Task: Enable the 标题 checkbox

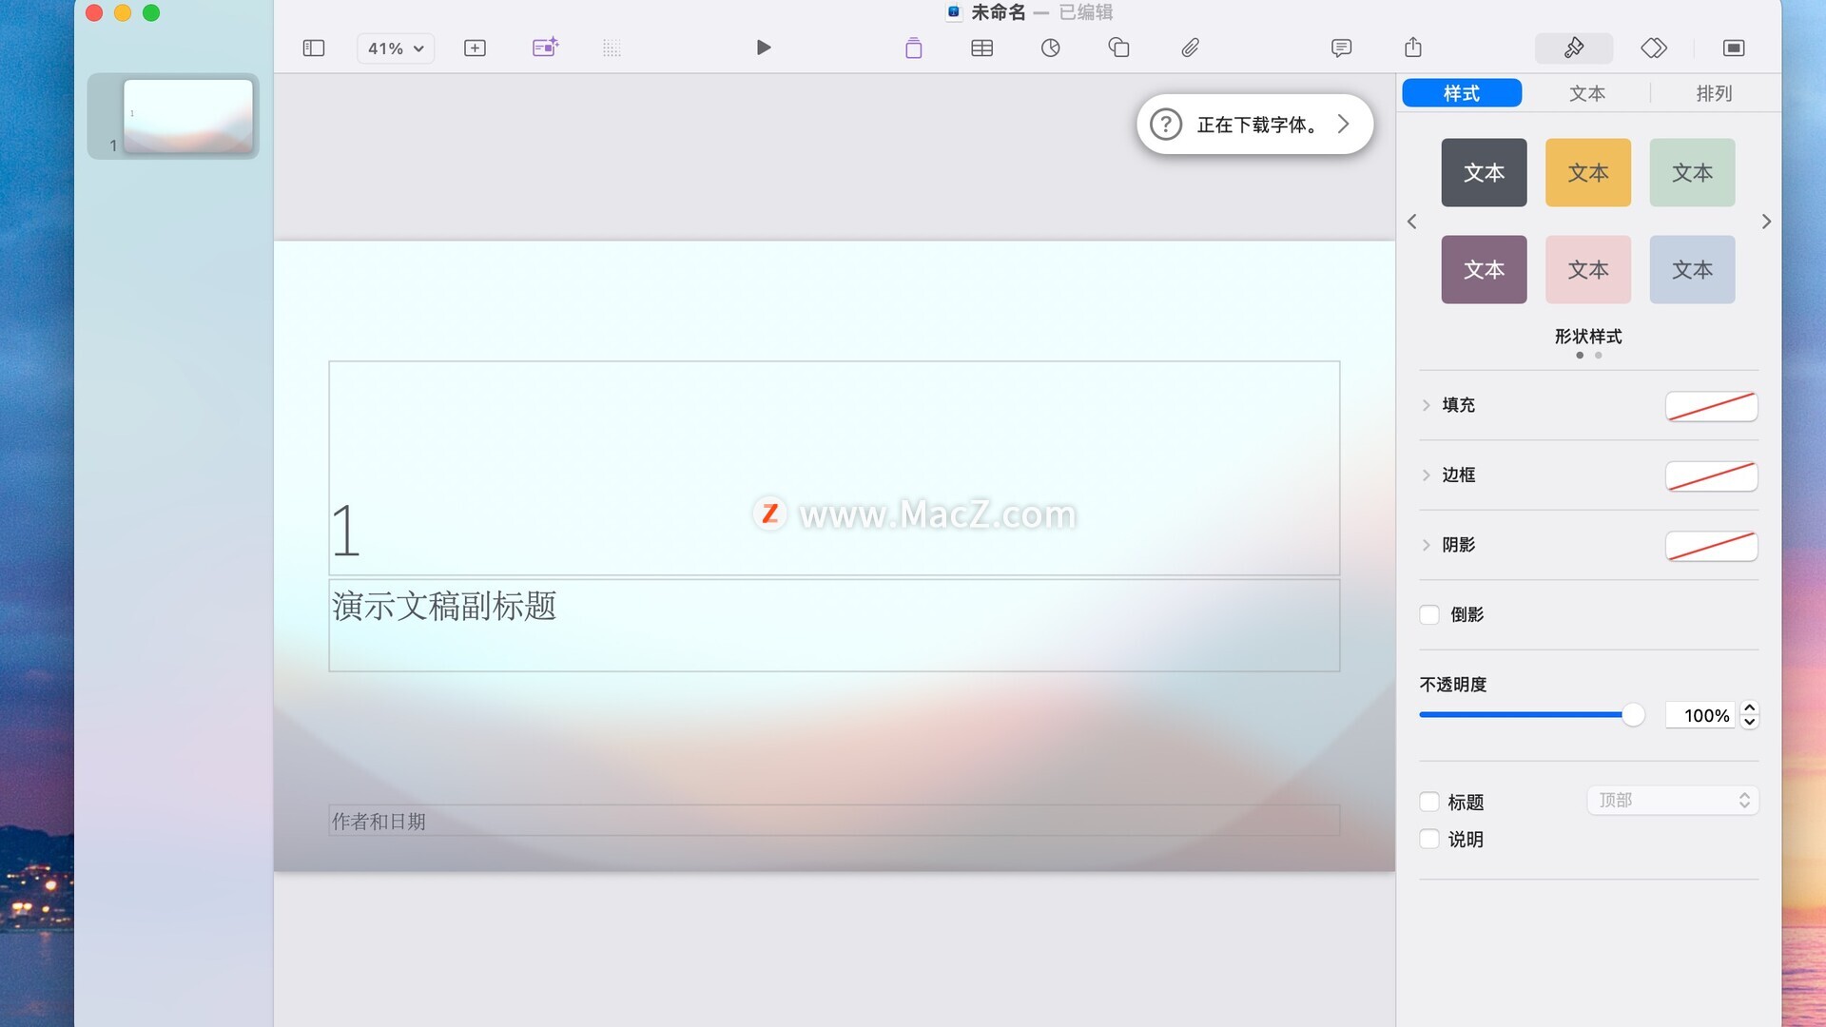Action: (1429, 802)
